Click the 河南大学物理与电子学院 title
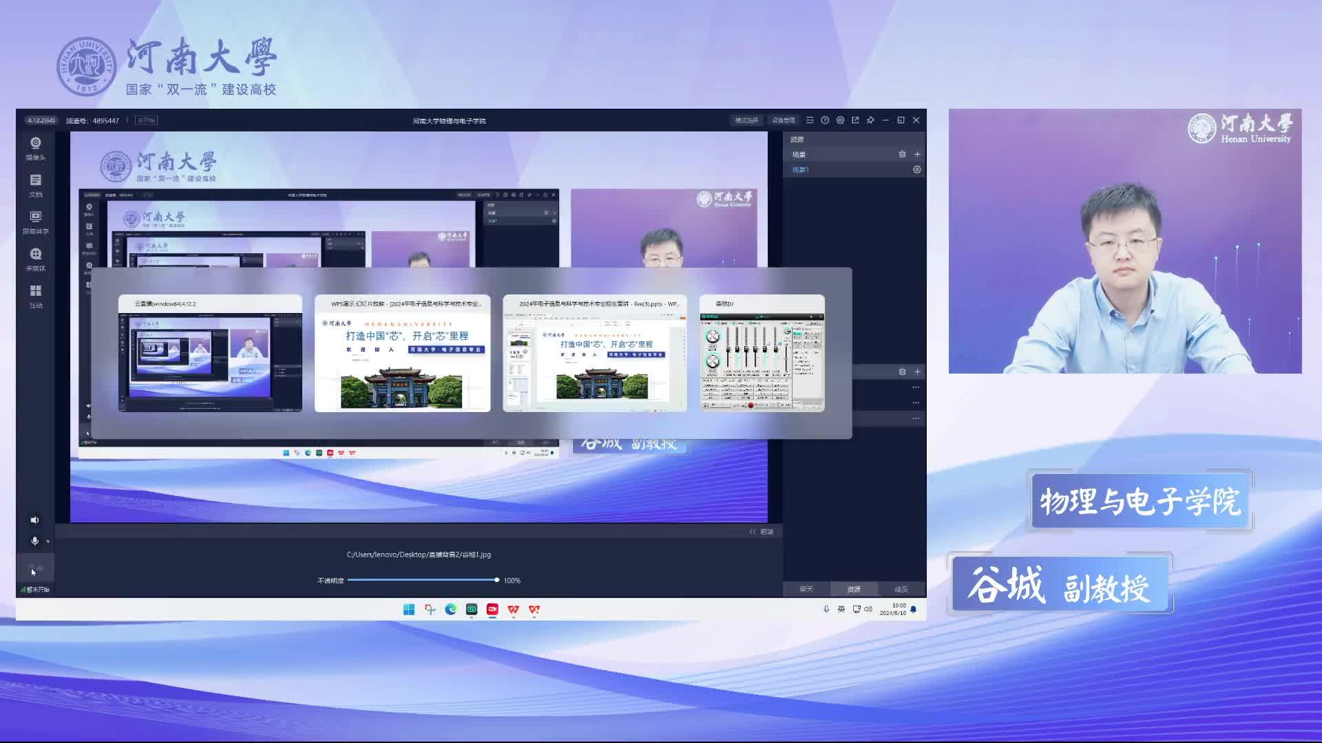 pyautogui.click(x=449, y=121)
